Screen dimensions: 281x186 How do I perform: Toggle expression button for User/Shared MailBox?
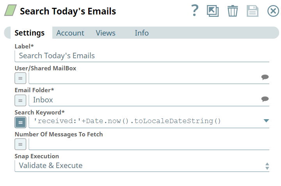coord(20,78)
